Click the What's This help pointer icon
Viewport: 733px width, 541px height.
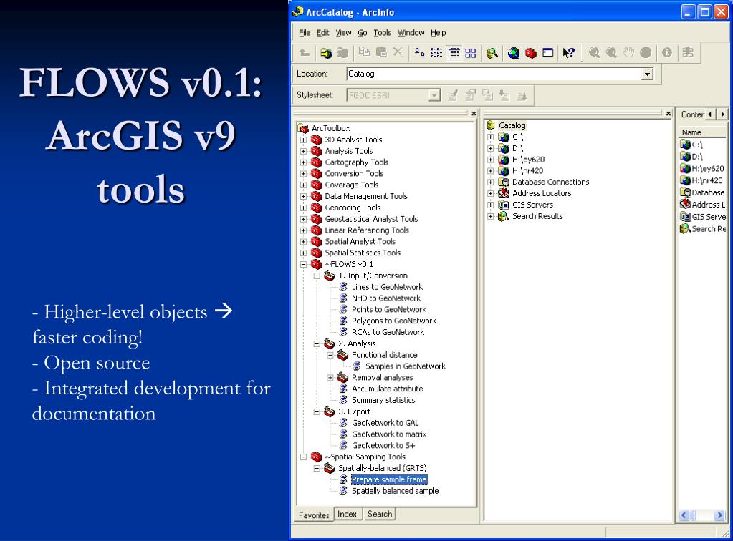click(x=568, y=53)
